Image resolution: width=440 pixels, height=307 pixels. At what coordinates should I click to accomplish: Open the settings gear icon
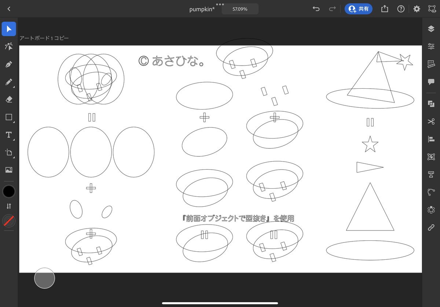[x=417, y=9]
